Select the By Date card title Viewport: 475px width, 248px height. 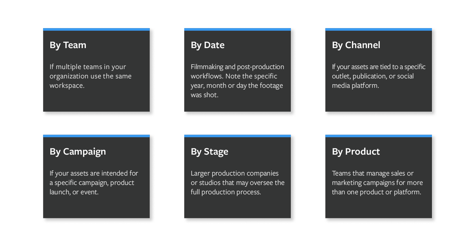[208, 45]
